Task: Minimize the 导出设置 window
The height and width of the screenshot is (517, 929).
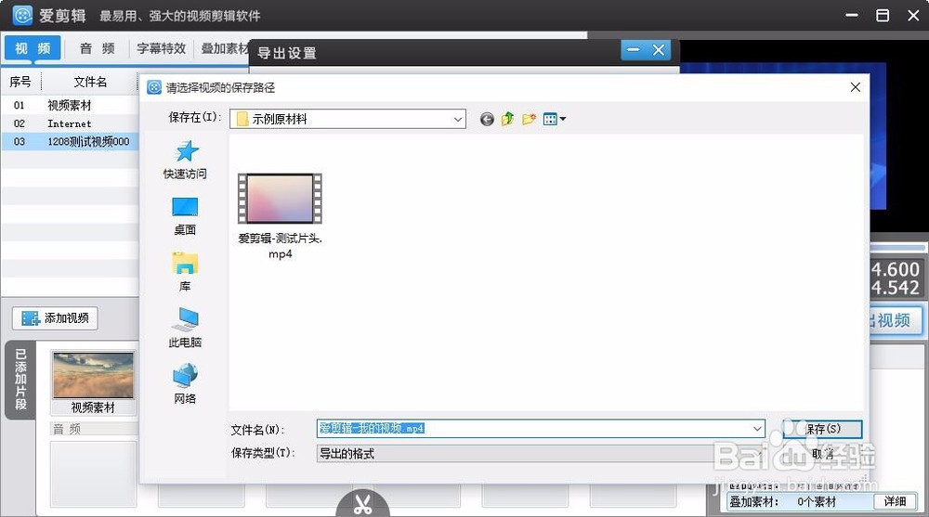Action: tap(634, 50)
